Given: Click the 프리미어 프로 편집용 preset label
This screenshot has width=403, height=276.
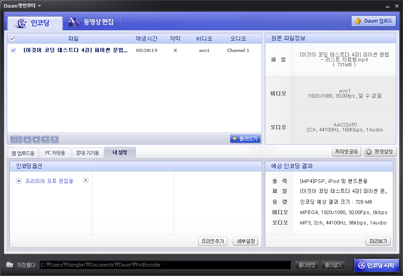Looking at the screenshot, I should 49,181.
